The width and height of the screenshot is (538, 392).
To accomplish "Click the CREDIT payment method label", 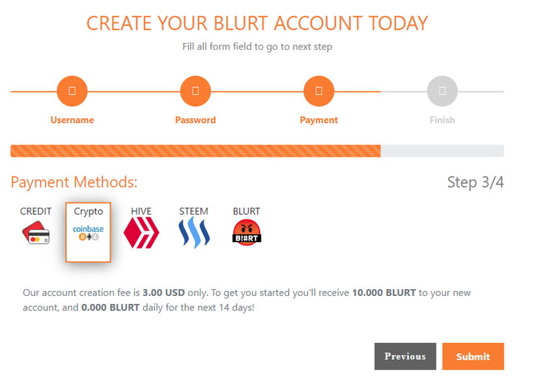I will tap(36, 211).
